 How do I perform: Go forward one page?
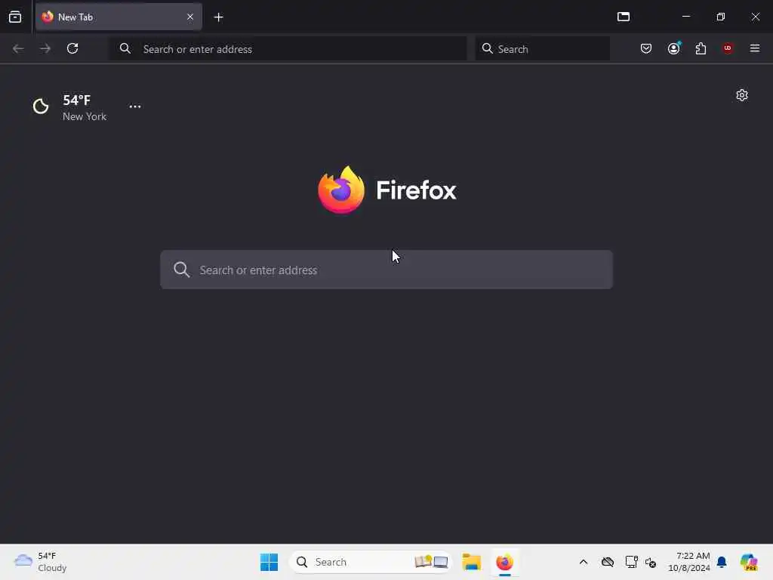click(x=45, y=48)
